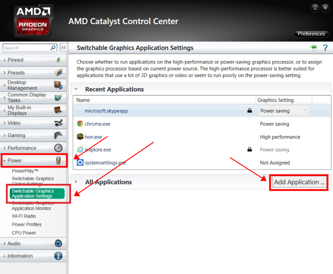Expand Desktop Management category
The image size is (333, 274).
(x=4, y=85)
